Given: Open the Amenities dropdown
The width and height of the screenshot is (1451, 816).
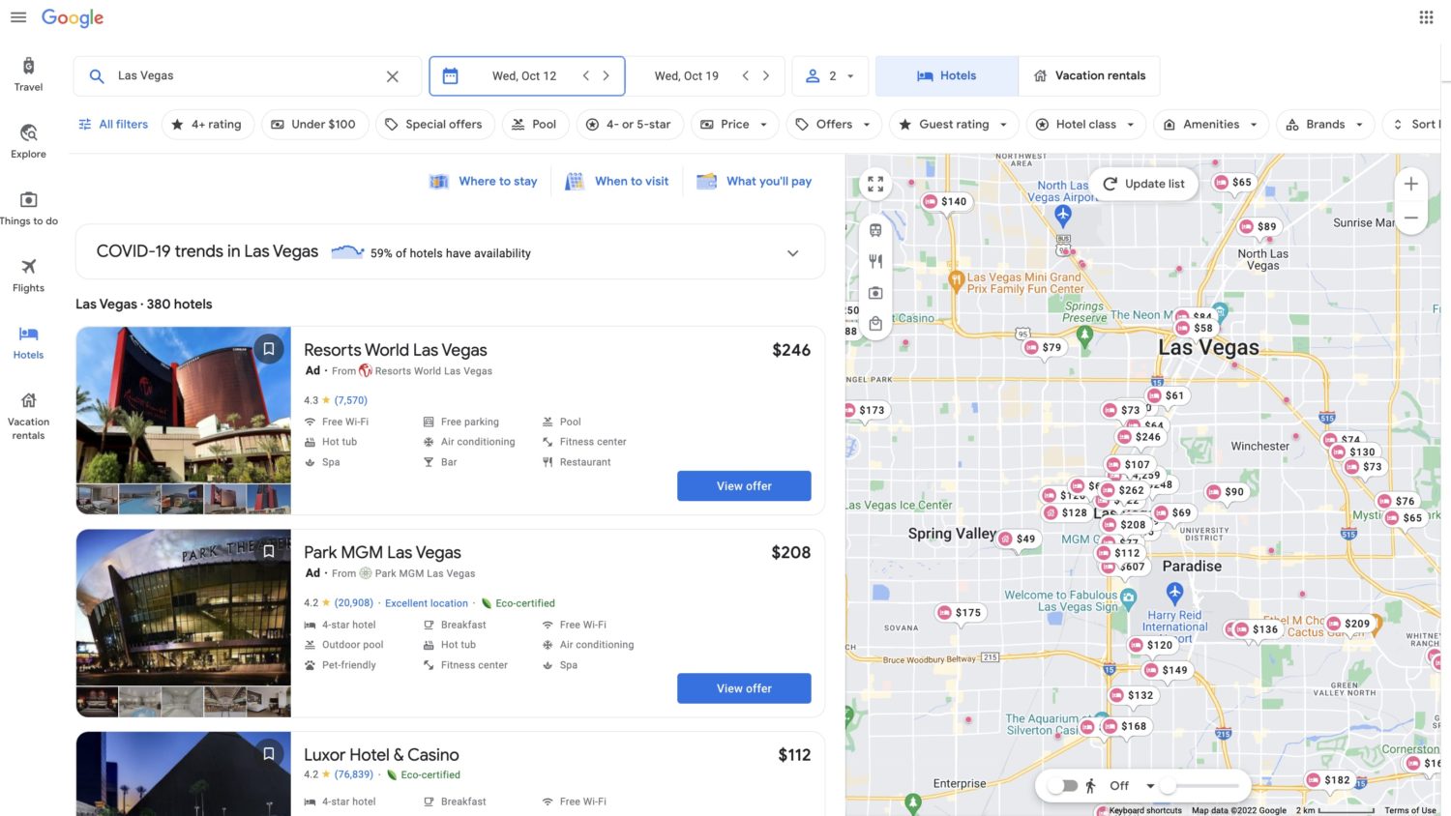Looking at the screenshot, I should pos(1210,124).
